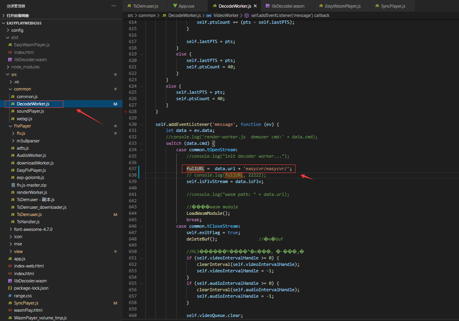459x321 pixels.
Task: Open the explorer more actions ellipsis menu
Action: click(x=114, y=6)
